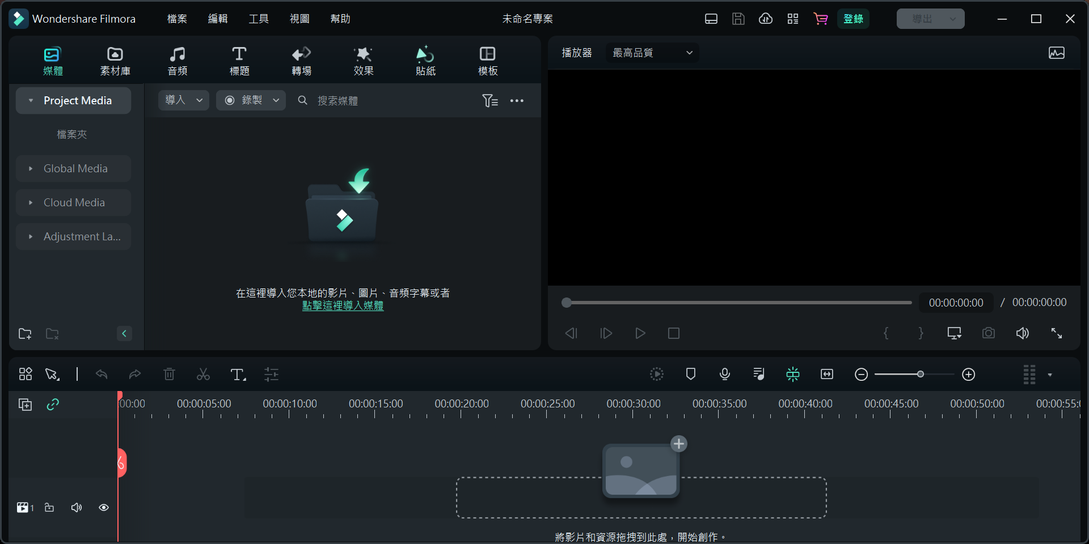The width and height of the screenshot is (1089, 544).
Task: Open the 模板 templates tab
Action: point(488,61)
